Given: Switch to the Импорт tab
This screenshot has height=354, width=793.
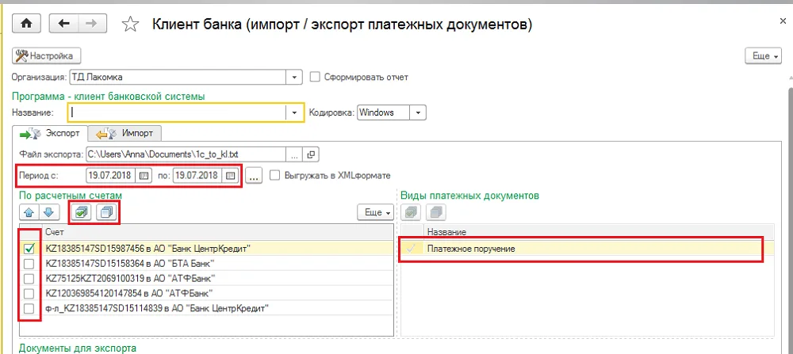Looking at the screenshot, I should pyautogui.click(x=125, y=133).
